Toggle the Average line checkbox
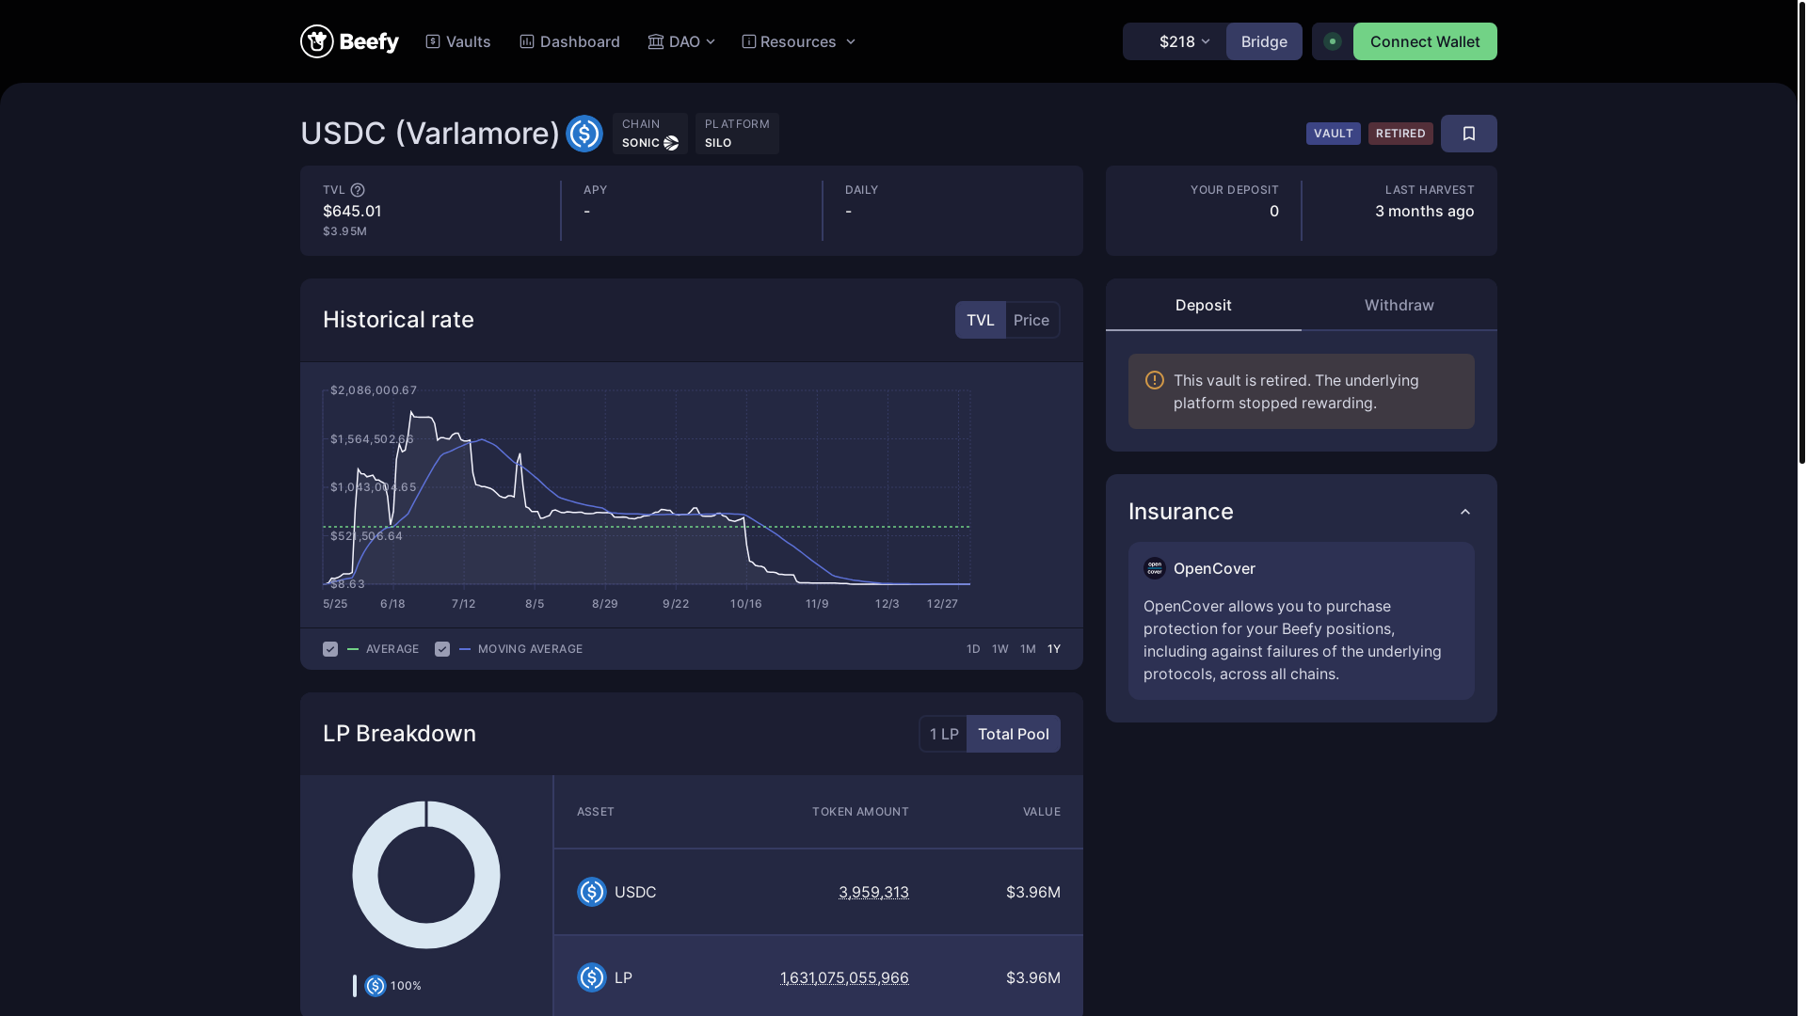 [x=330, y=649]
